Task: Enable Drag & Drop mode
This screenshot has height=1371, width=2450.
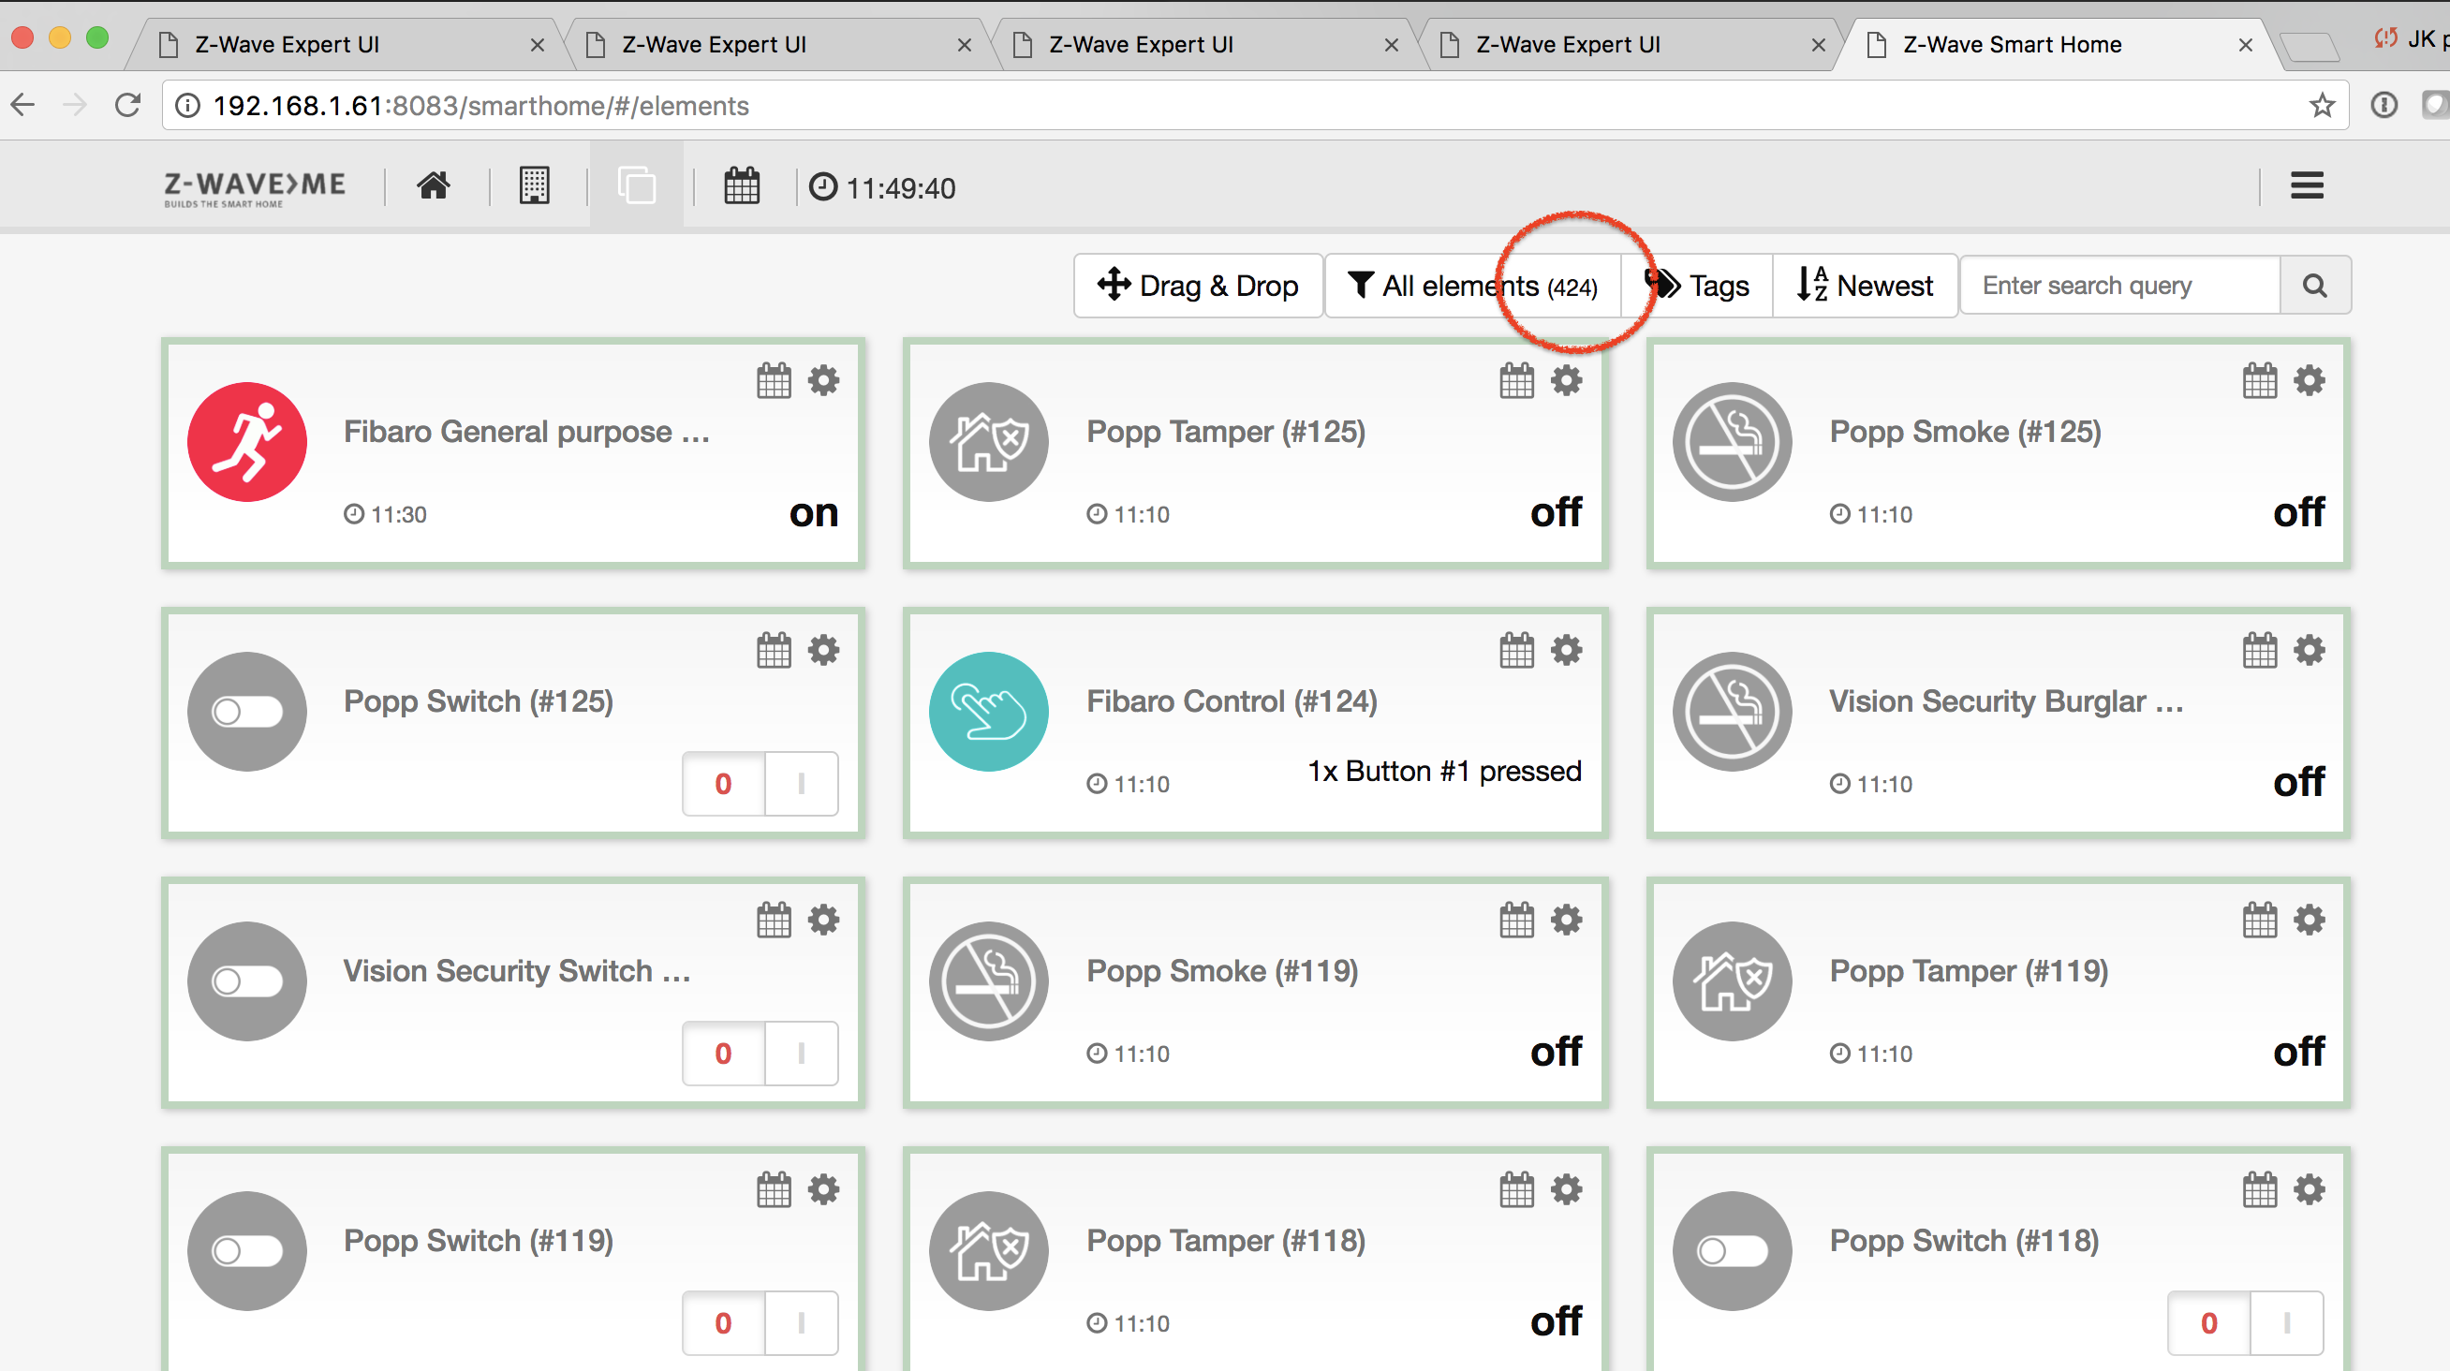Action: coord(1198,286)
